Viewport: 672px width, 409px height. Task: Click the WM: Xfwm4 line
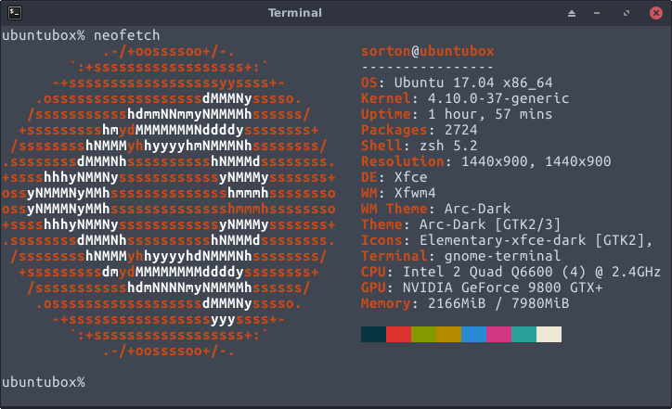(x=398, y=193)
